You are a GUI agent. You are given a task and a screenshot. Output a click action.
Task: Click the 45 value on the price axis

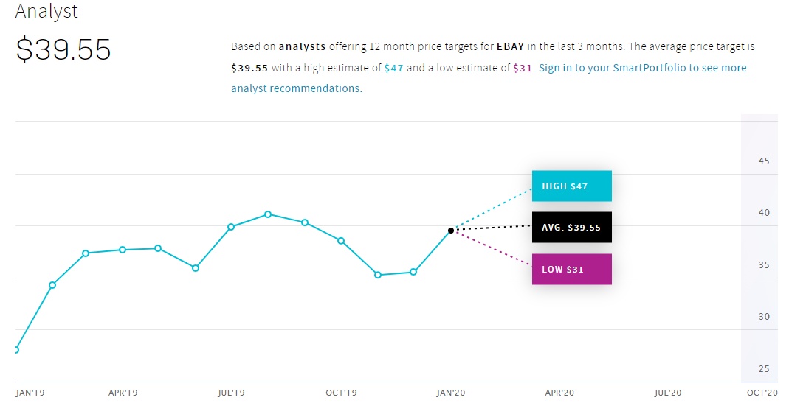click(x=764, y=161)
